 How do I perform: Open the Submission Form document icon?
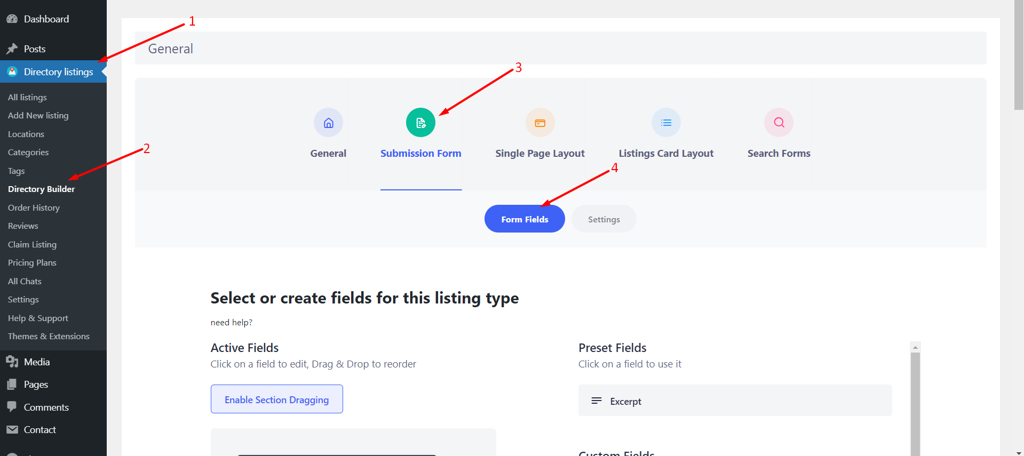[x=420, y=122]
